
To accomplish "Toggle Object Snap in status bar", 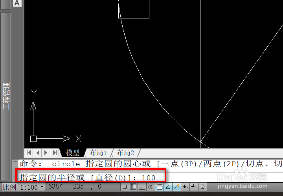I will point(159,187).
